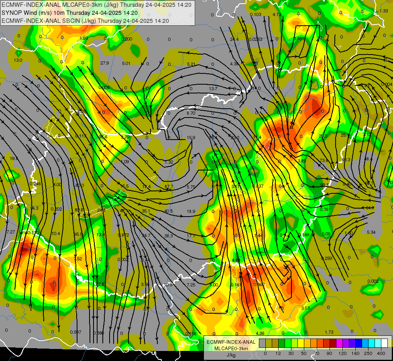Click the map value '0.462'

259,284
